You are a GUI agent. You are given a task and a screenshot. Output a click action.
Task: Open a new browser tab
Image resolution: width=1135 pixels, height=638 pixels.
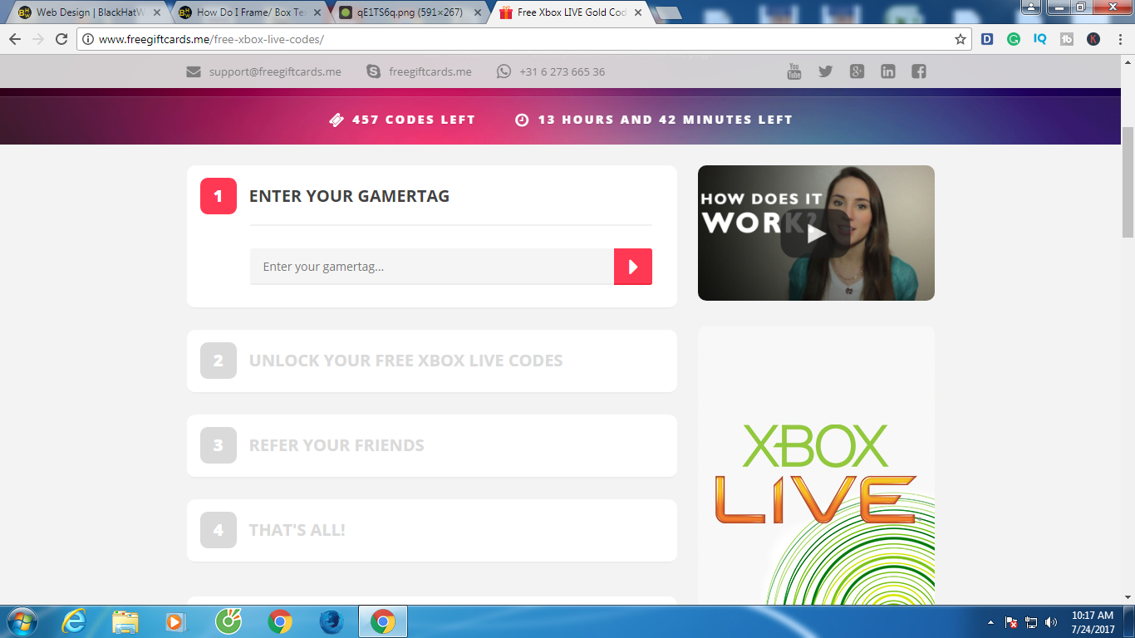668,13
